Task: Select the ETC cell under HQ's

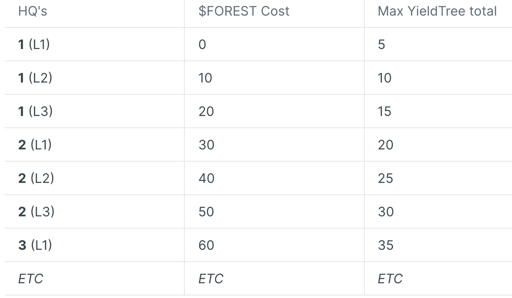Action: 31,279
